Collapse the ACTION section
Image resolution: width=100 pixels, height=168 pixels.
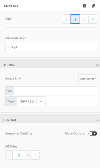(97, 65)
